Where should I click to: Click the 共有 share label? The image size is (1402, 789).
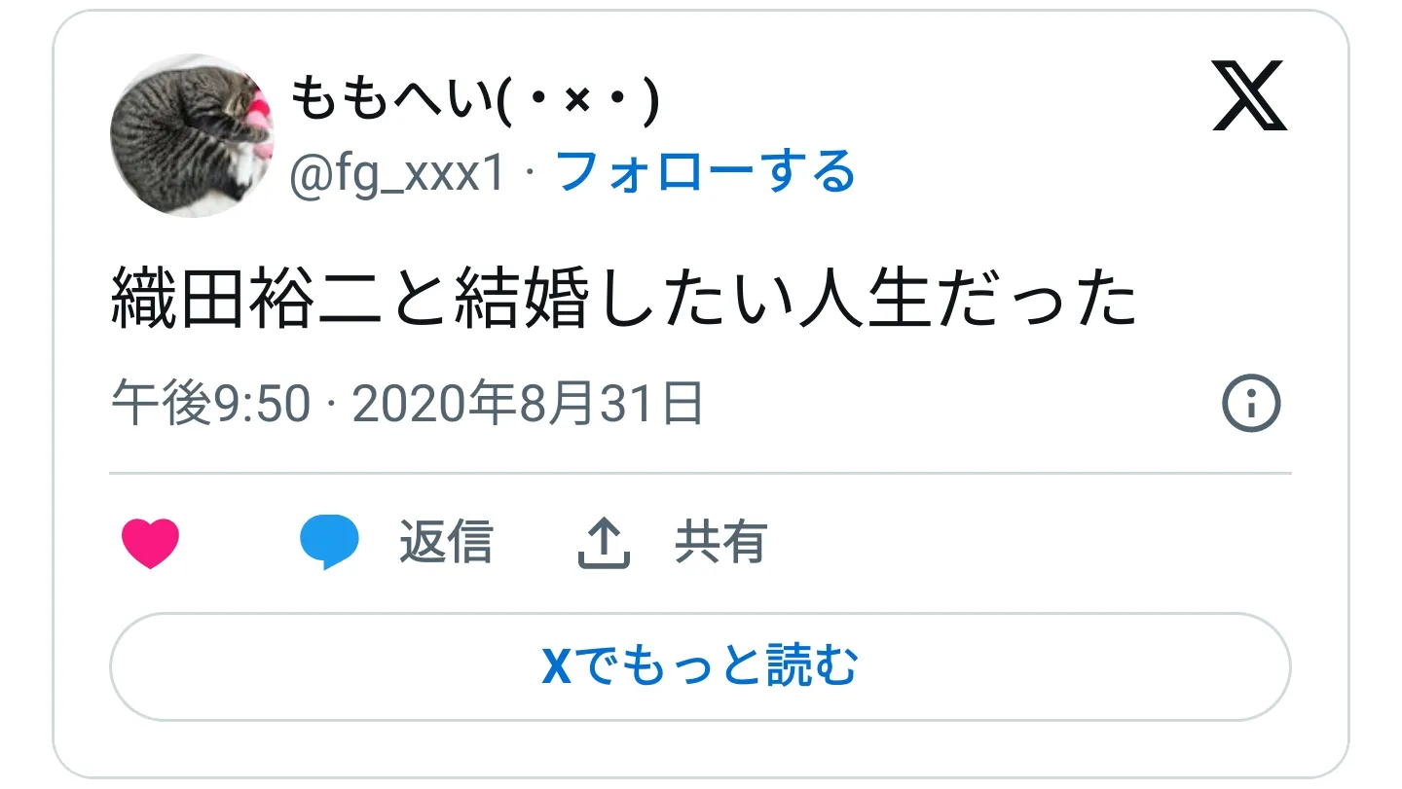(x=721, y=543)
